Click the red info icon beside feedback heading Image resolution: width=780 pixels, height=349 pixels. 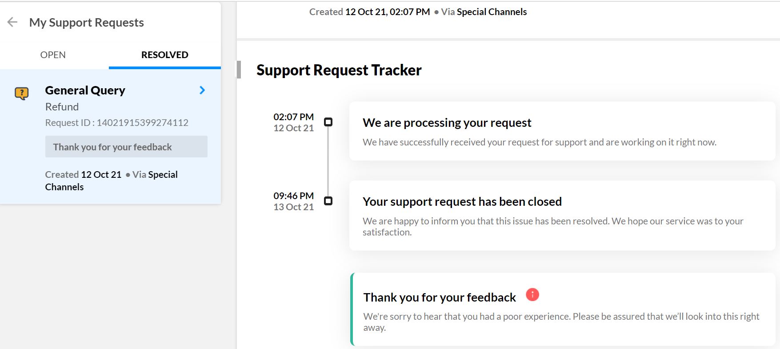(532, 295)
